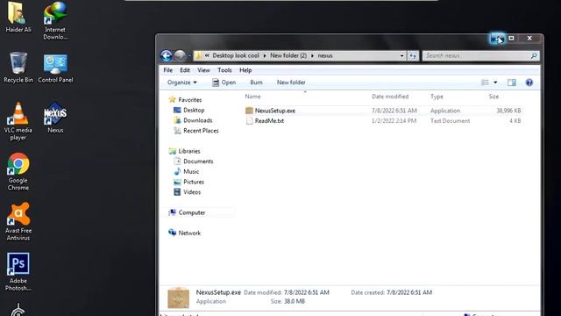
Task: Select the Adobe Photoshop desktop shortcut
Action: tap(18, 271)
